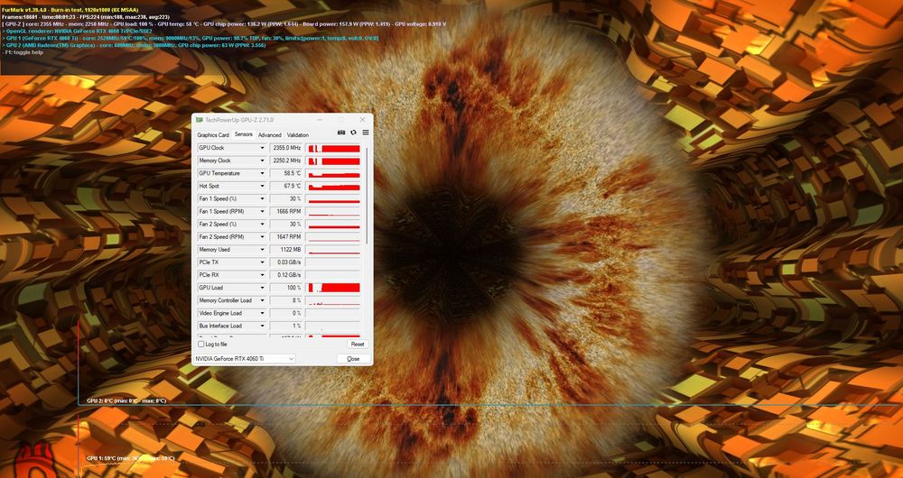The height and width of the screenshot is (478, 903).
Task: Open the Bus Interface Load dropdown
Action: [x=262, y=326]
